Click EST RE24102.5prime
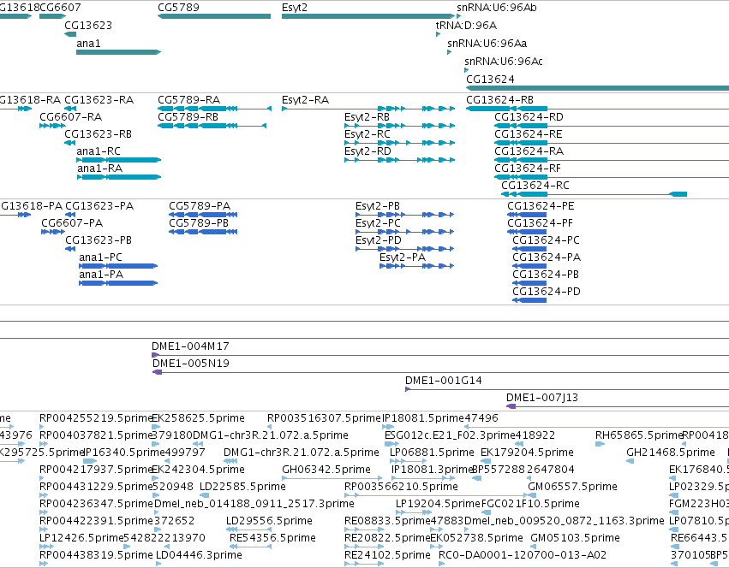 click(x=364, y=564)
